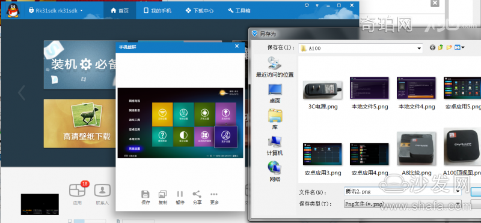Image resolution: width=481 pixels, height=223 pixels.
Task: Open the 我的手机 tab
Action: [x=158, y=11]
